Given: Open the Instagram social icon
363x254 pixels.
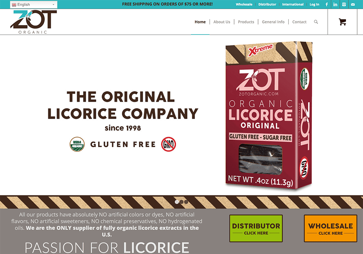Looking at the screenshot, I should point(344,4).
